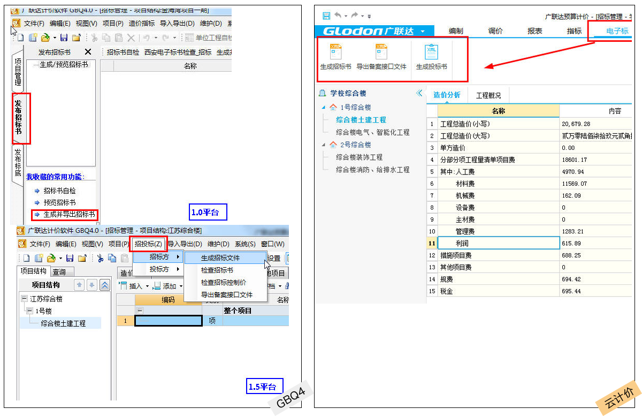
Task: Click the move-up arrow beside 项目结构 header
Action: point(79,285)
